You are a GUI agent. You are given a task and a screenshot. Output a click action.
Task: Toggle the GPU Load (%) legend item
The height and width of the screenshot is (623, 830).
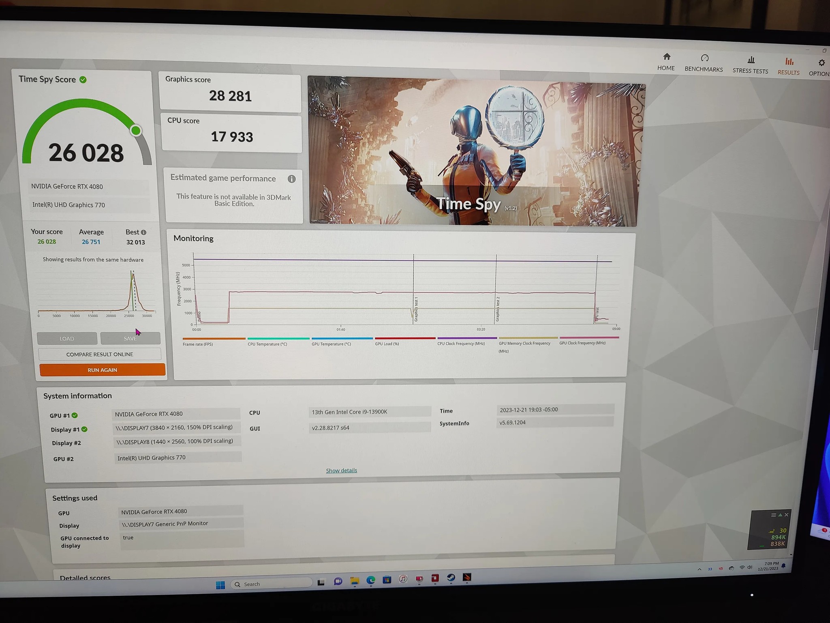(405, 341)
